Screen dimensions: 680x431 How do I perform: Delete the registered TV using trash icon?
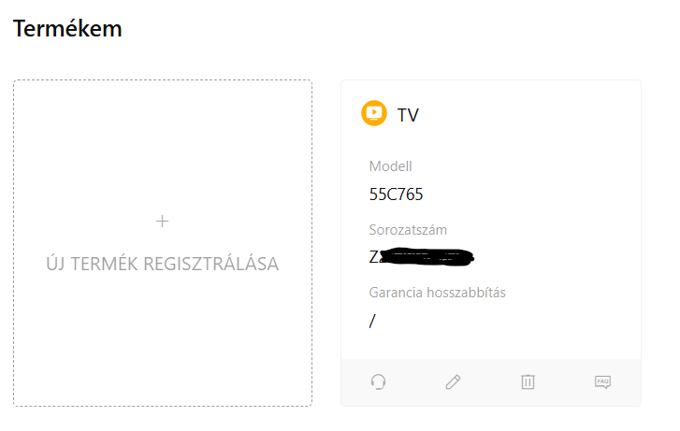[x=528, y=382]
